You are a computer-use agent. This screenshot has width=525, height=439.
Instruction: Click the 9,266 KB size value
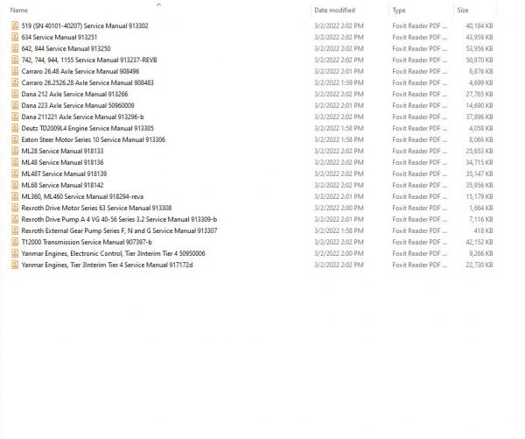(x=481, y=254)
